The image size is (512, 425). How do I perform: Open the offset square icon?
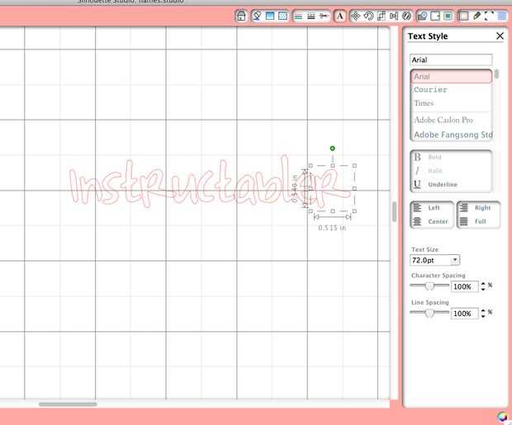tap(435, 16)
